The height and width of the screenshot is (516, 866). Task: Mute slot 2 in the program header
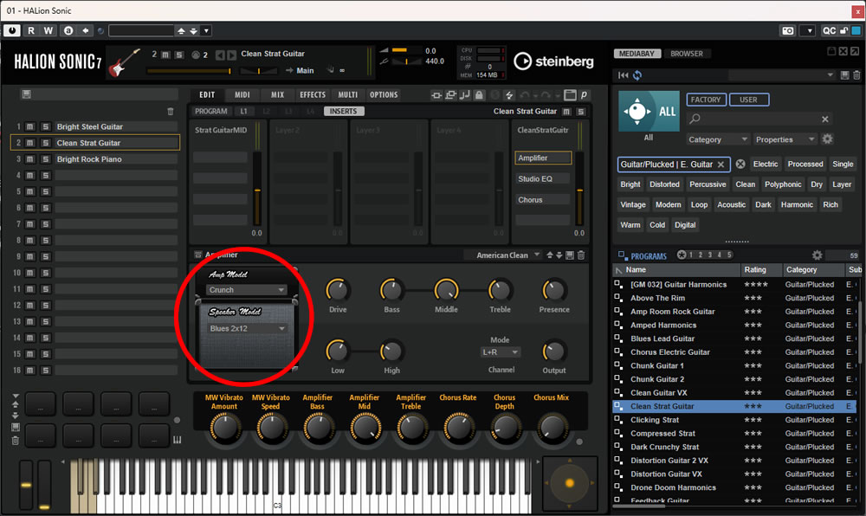click(165, 55)
